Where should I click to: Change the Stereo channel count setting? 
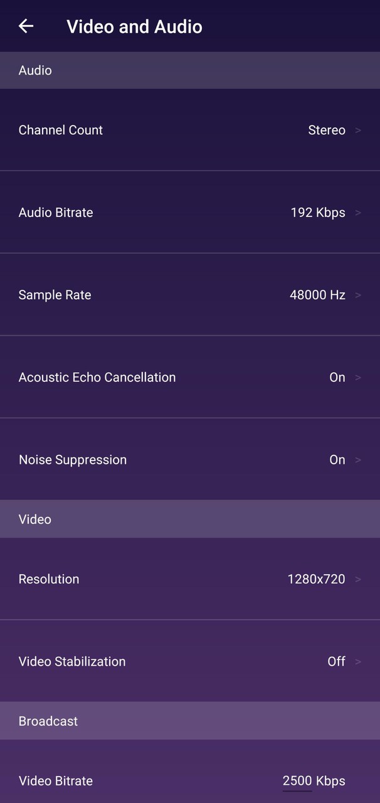point(326,130)
